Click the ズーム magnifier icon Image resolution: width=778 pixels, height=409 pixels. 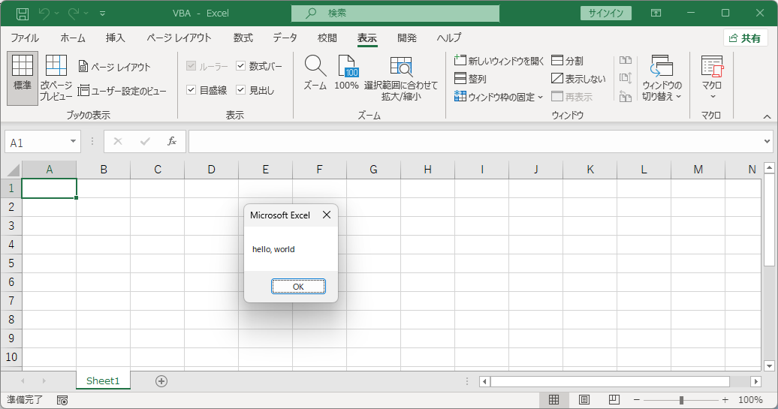point(315,66)
